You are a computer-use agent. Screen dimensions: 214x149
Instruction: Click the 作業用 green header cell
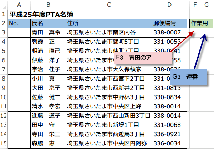[201, 24]
